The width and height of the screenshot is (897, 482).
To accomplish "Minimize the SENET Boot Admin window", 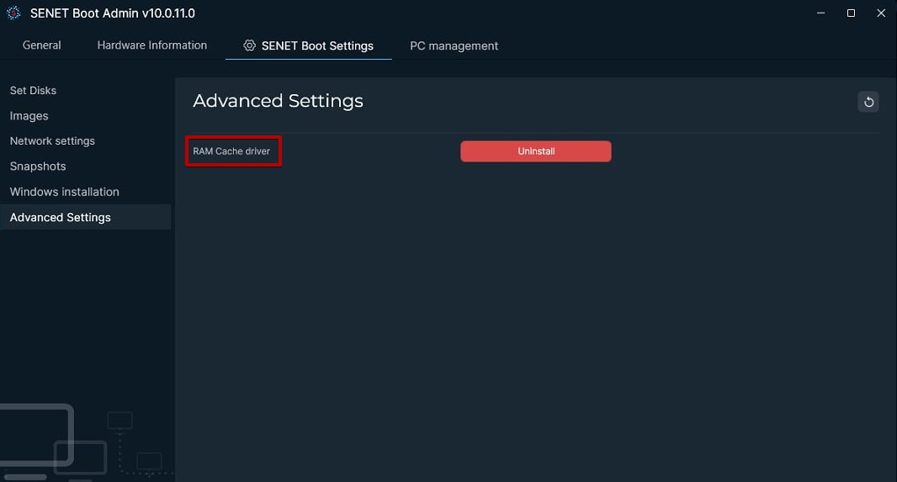I will coord(820,13).
